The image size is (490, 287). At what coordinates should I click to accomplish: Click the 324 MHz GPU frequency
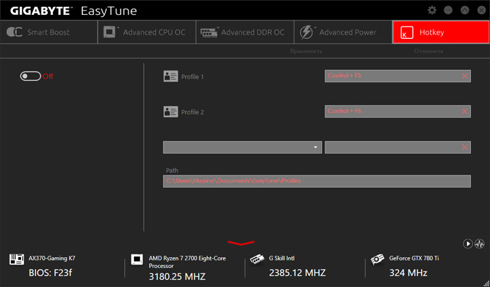pos(408,273)
